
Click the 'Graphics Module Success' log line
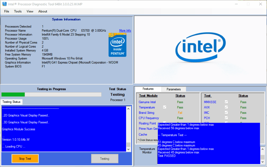pyautogui.click(x=18, y=129)
